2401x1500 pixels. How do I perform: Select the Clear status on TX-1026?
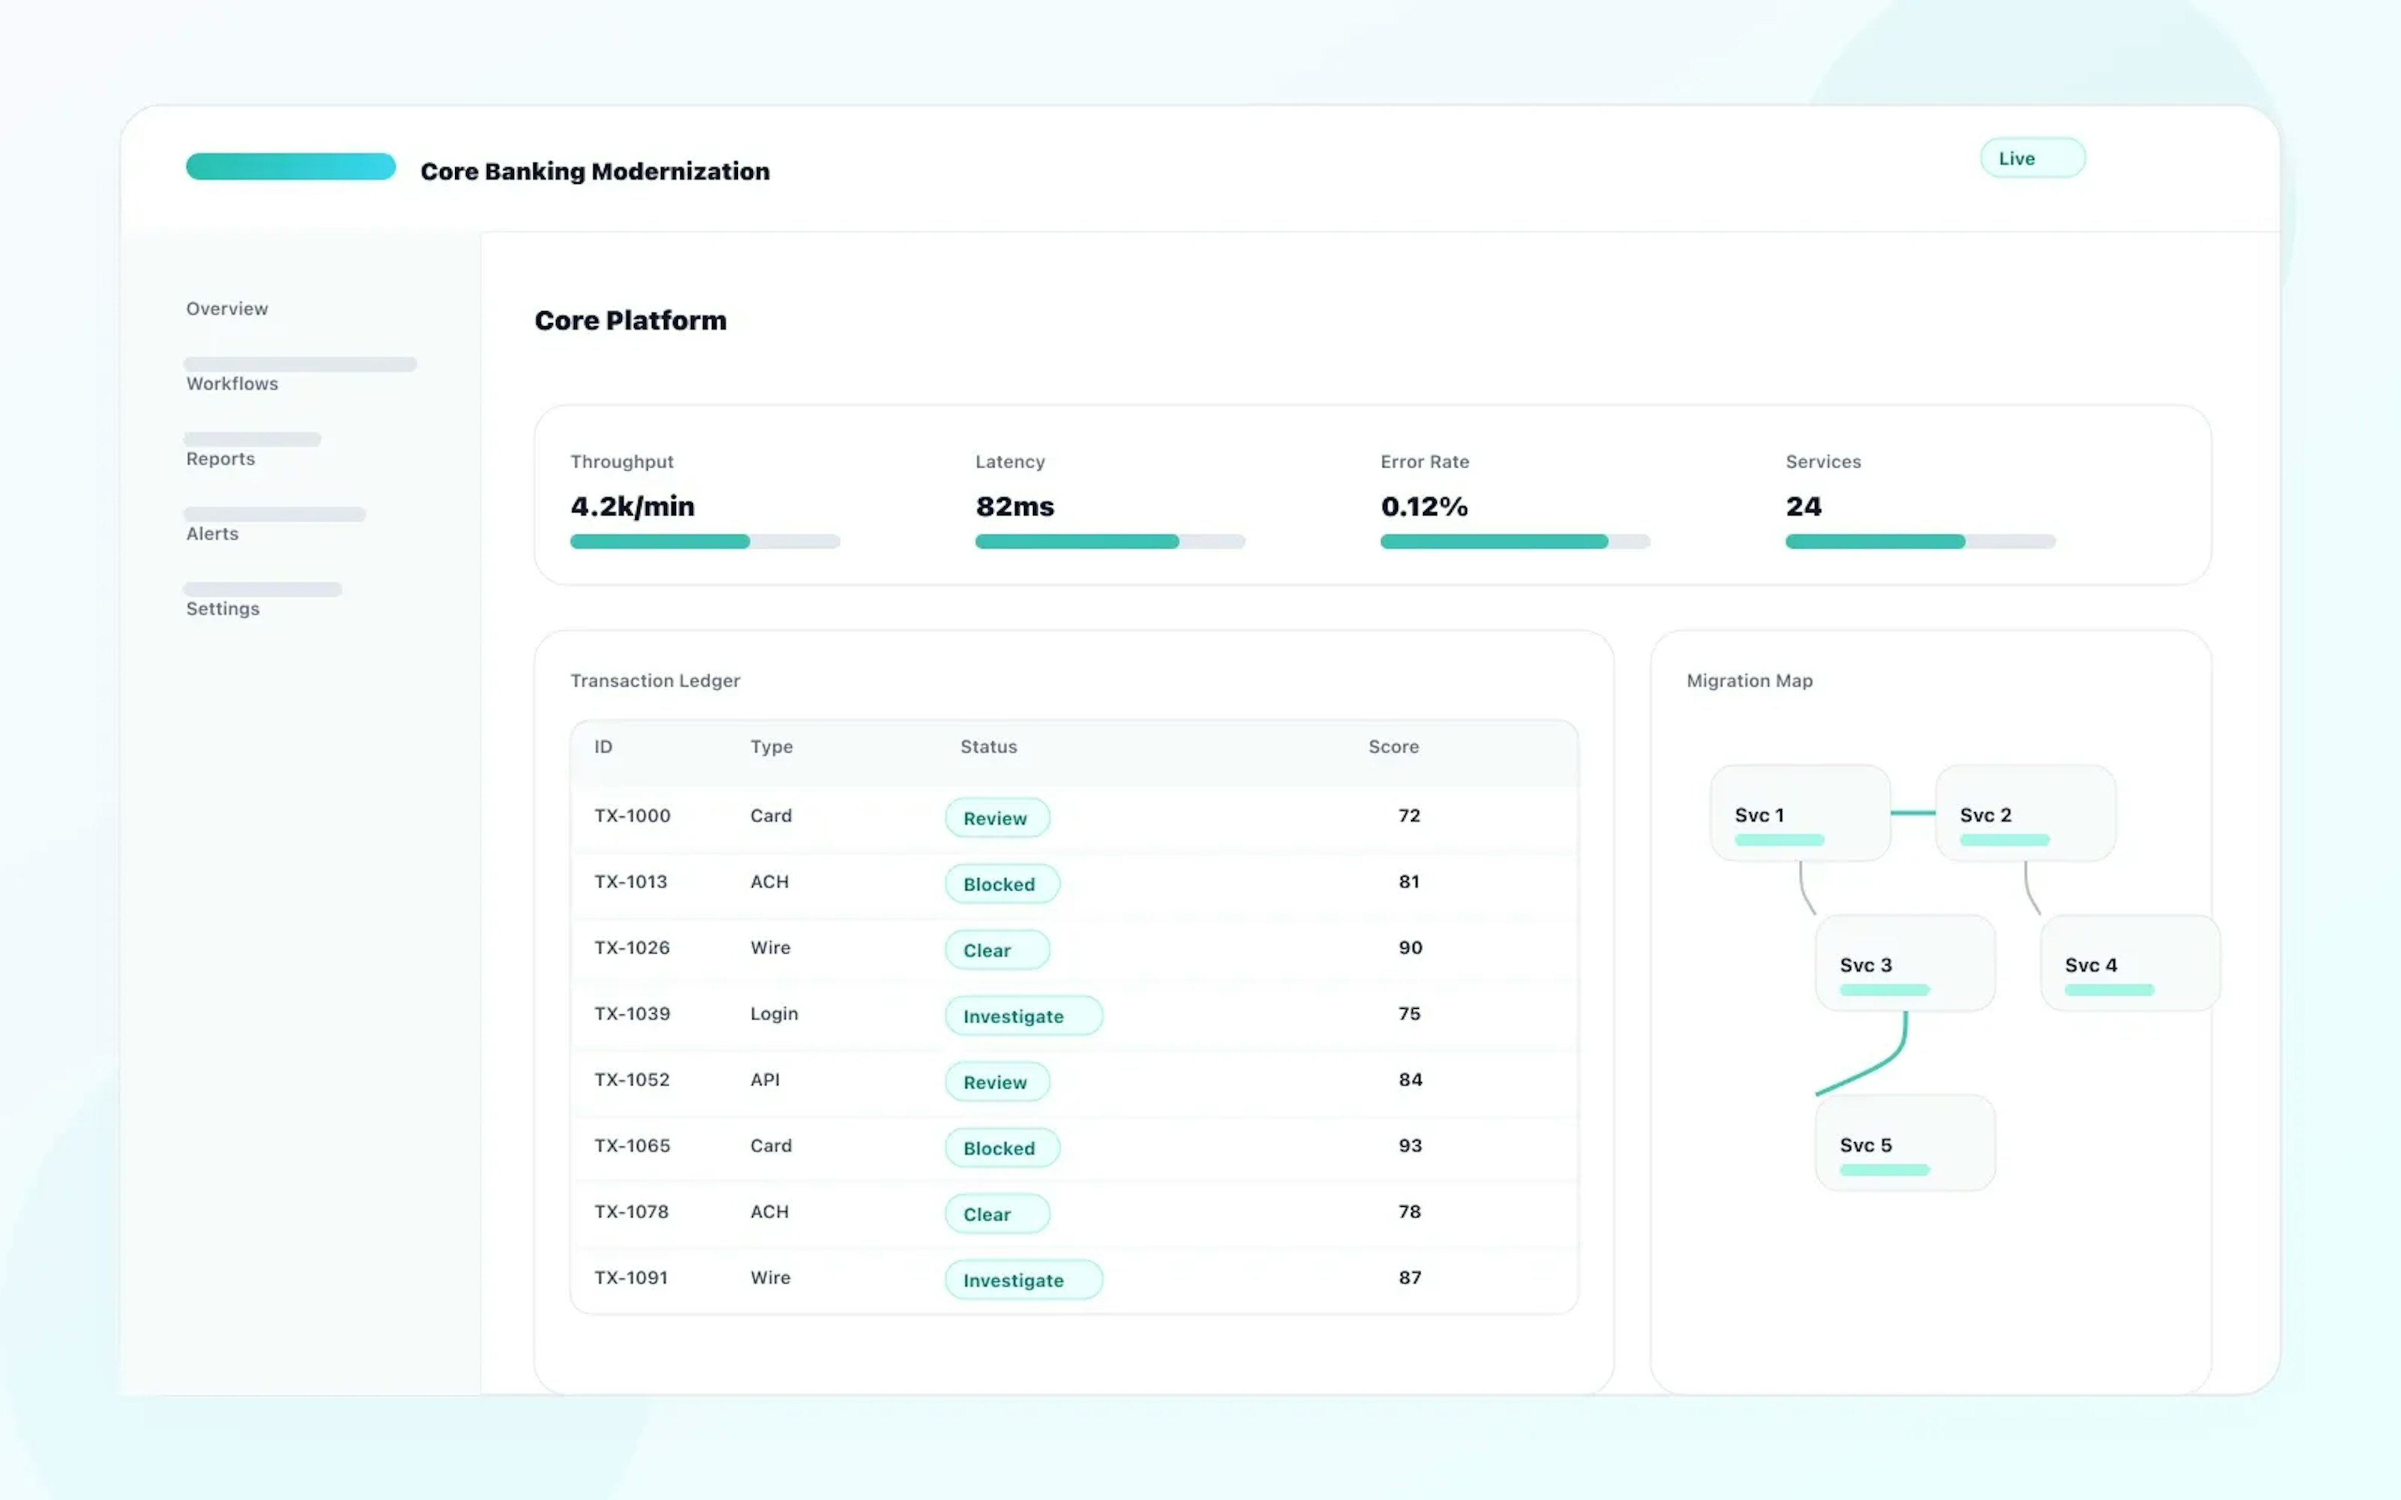tap(996, 949)
